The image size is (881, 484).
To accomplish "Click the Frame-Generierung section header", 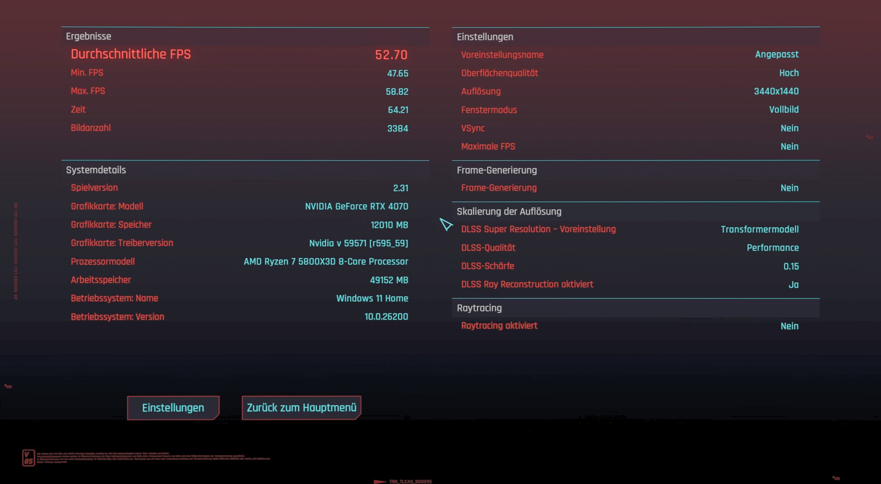I will [496, 170].
